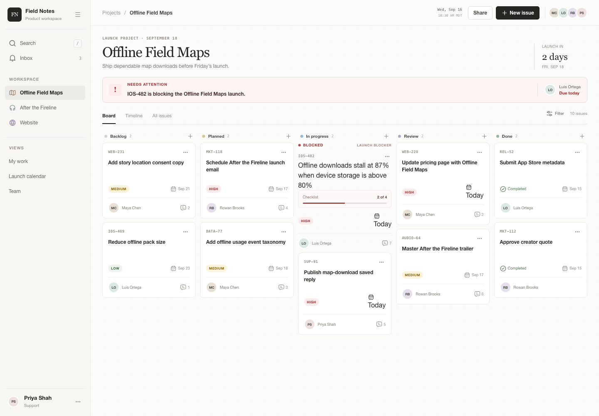Image resolution: width=599 pixels, height=416 pixels.
Task: Create a New issue
Action: click(x=517, y=13)
